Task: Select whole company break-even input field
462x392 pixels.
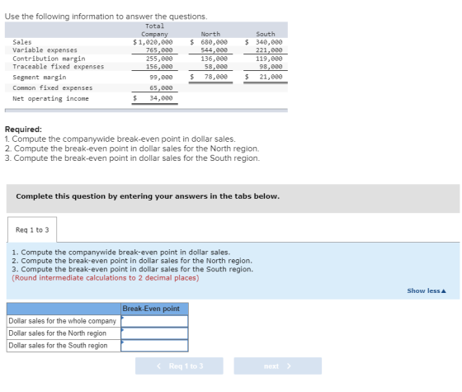Action: 154,321
